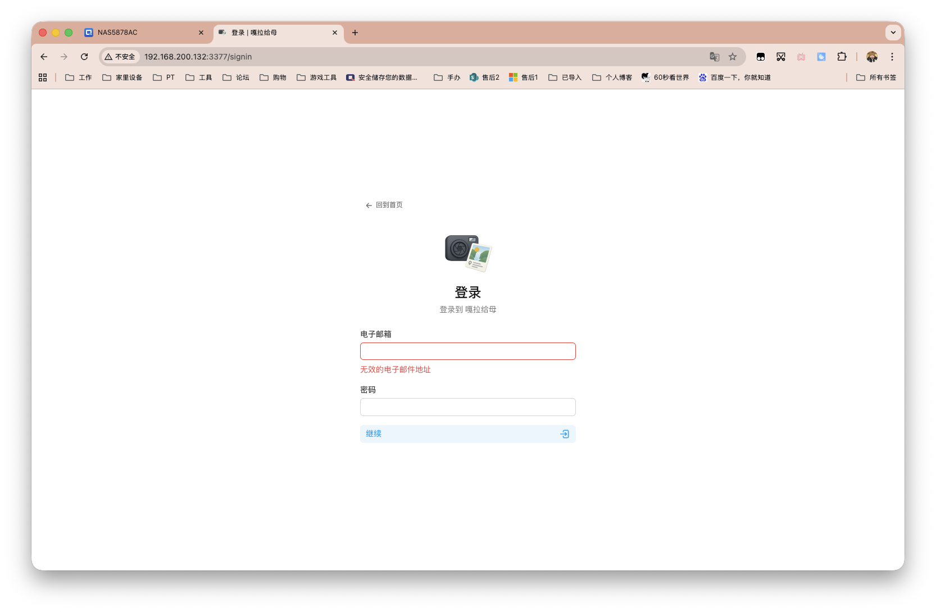Click the blue dice extension icon
The width and height of the screenshot is (936, 612).
tap(821, 57)
